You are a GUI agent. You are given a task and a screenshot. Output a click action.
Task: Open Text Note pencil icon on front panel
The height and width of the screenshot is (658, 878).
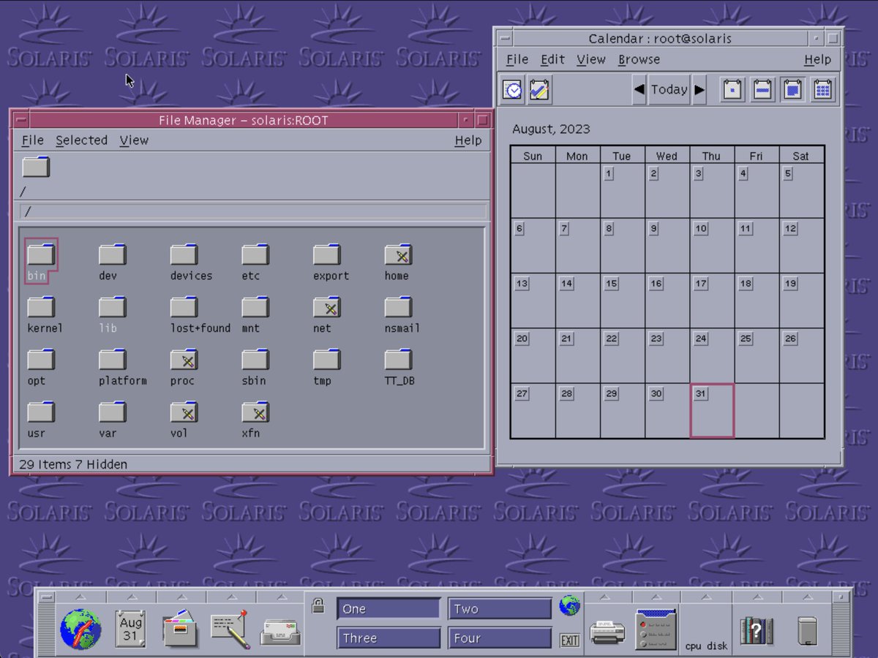(230, 629)
